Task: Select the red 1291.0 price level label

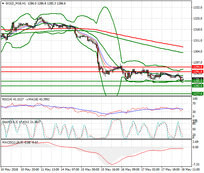Action: (198, 72)
